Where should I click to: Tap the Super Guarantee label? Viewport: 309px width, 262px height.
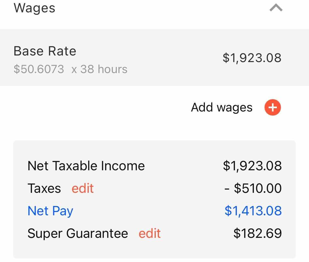point(78,234)
